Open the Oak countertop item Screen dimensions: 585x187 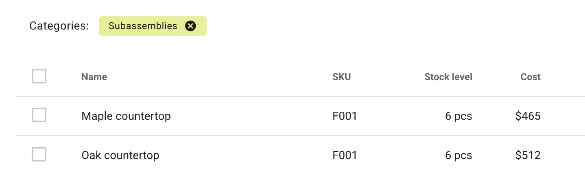(120, 155)
